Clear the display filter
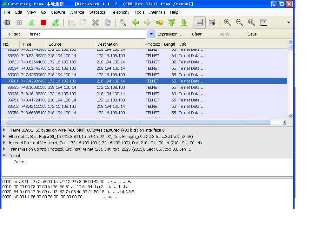 197,34
